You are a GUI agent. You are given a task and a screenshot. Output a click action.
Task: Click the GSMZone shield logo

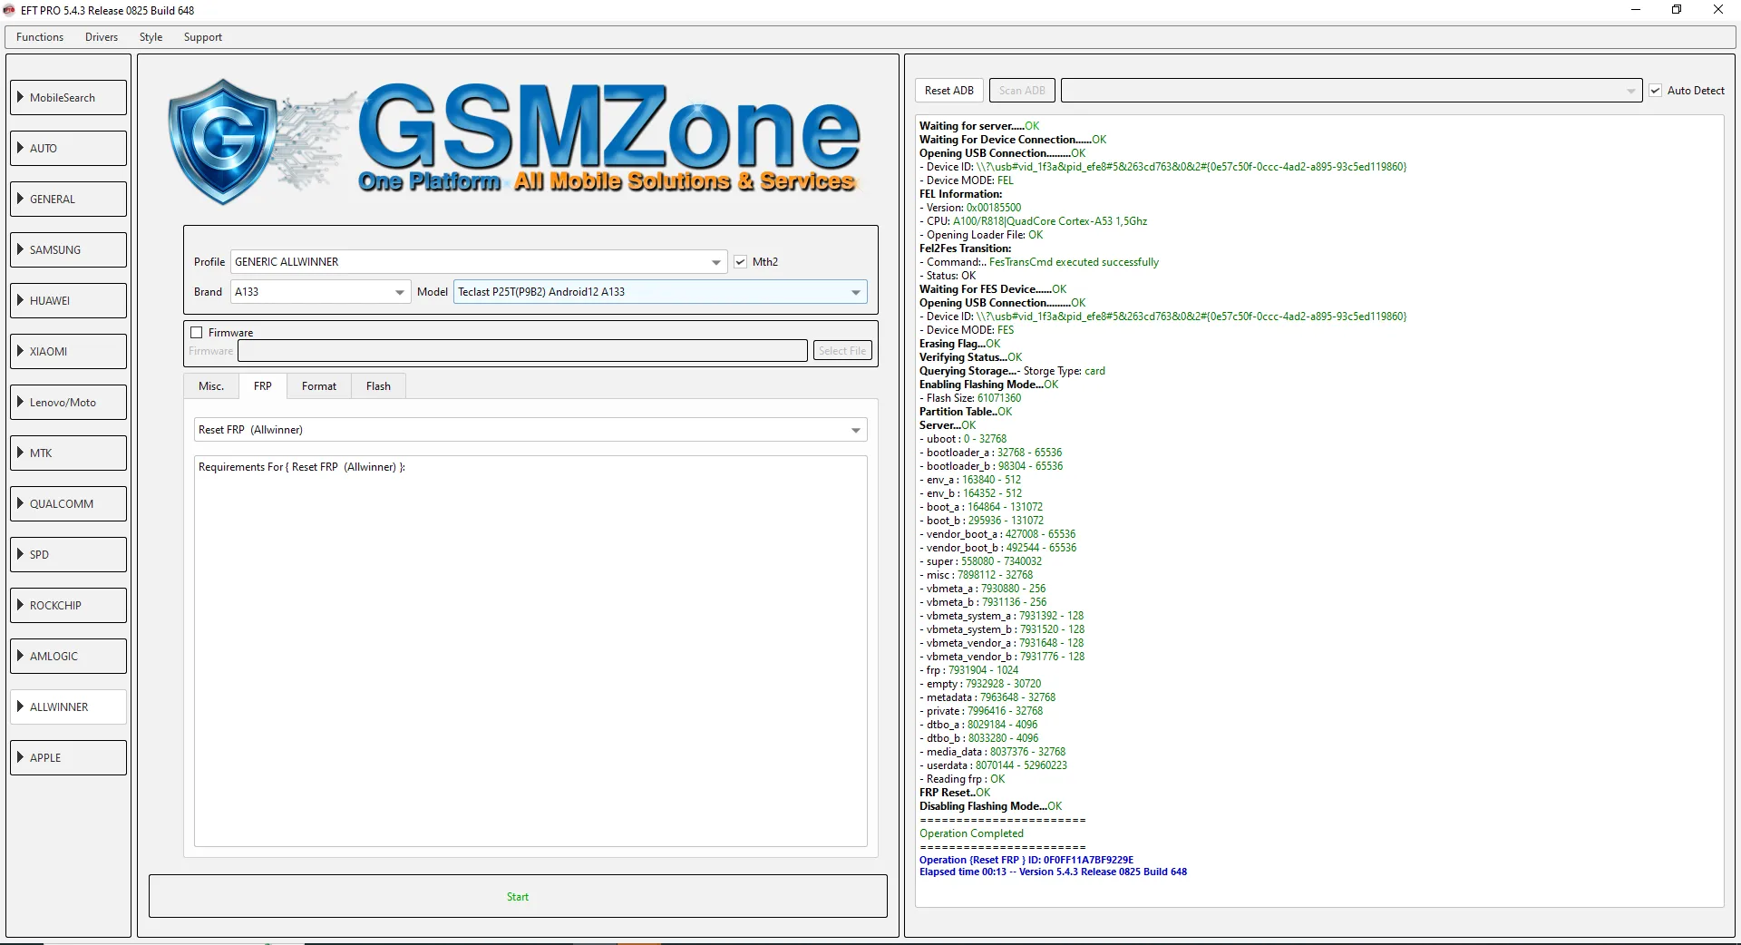[223, 141]
